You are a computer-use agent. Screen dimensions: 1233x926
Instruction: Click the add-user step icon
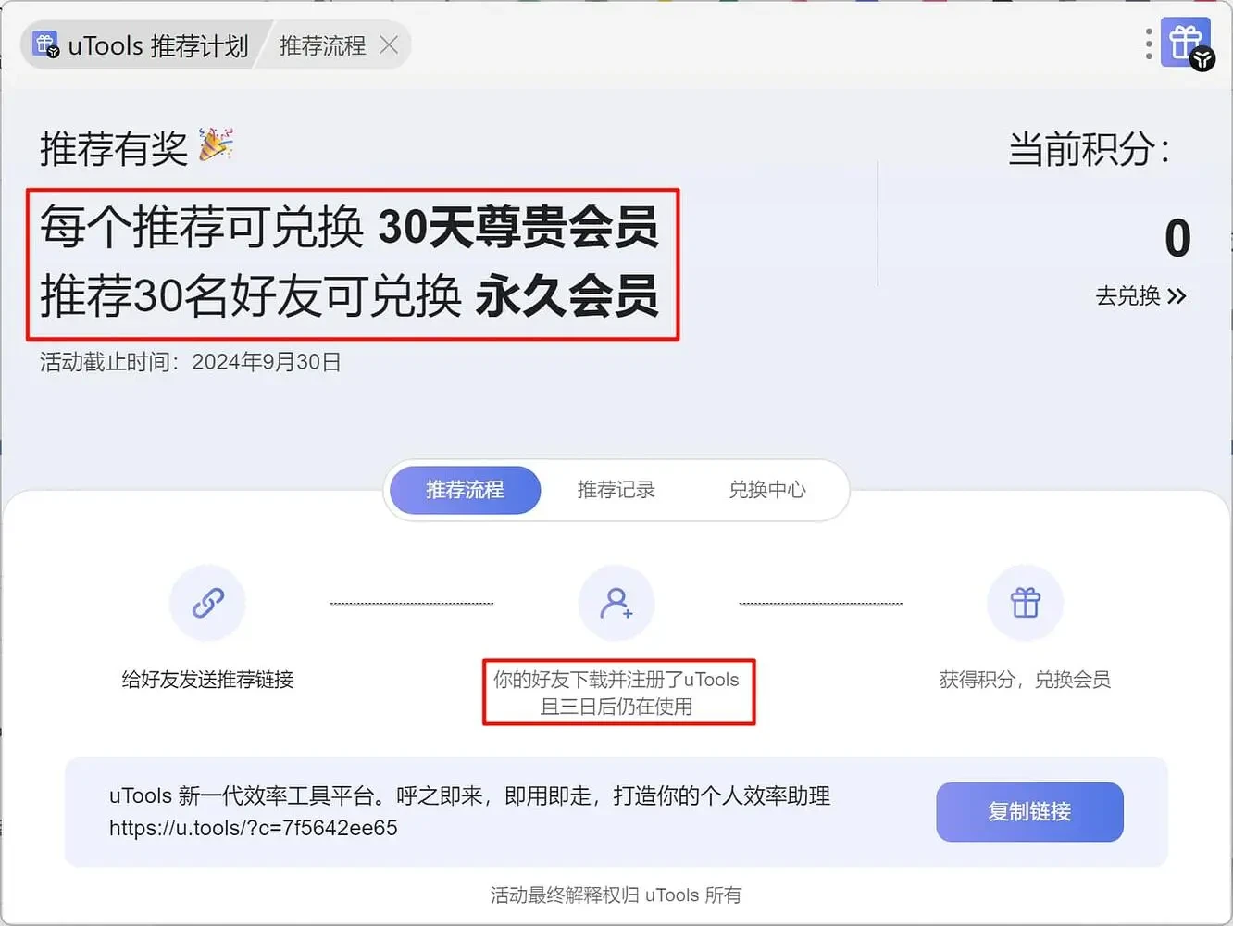616,603
